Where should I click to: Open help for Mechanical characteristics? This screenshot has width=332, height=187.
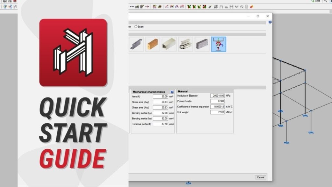172,92
